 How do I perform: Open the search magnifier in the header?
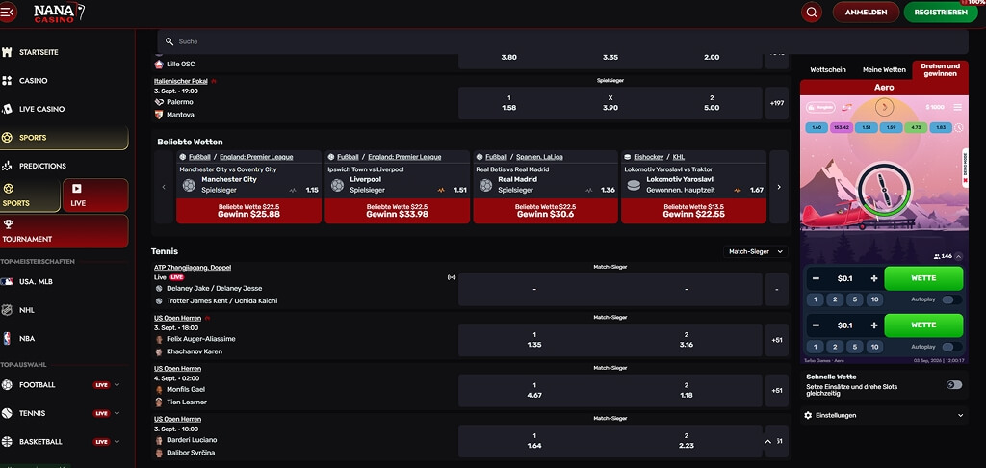[x=811, y=12]
